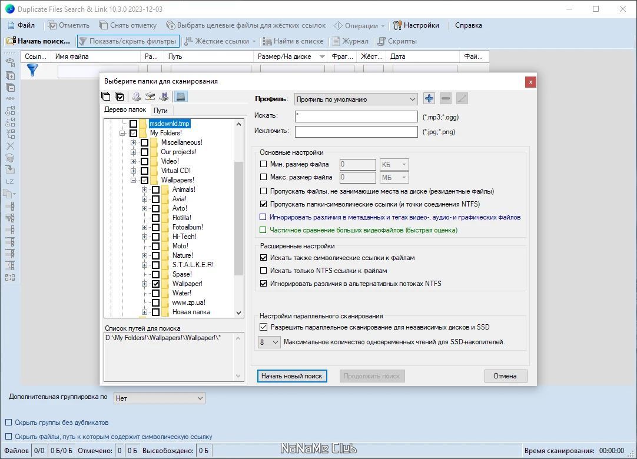Click the Исключить input field

pos(356,132)
